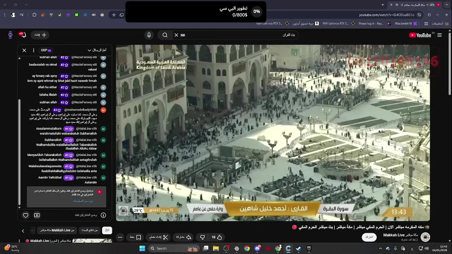Close the live chat panel
The height and width of the screenshot is (254, 452).
24,50
